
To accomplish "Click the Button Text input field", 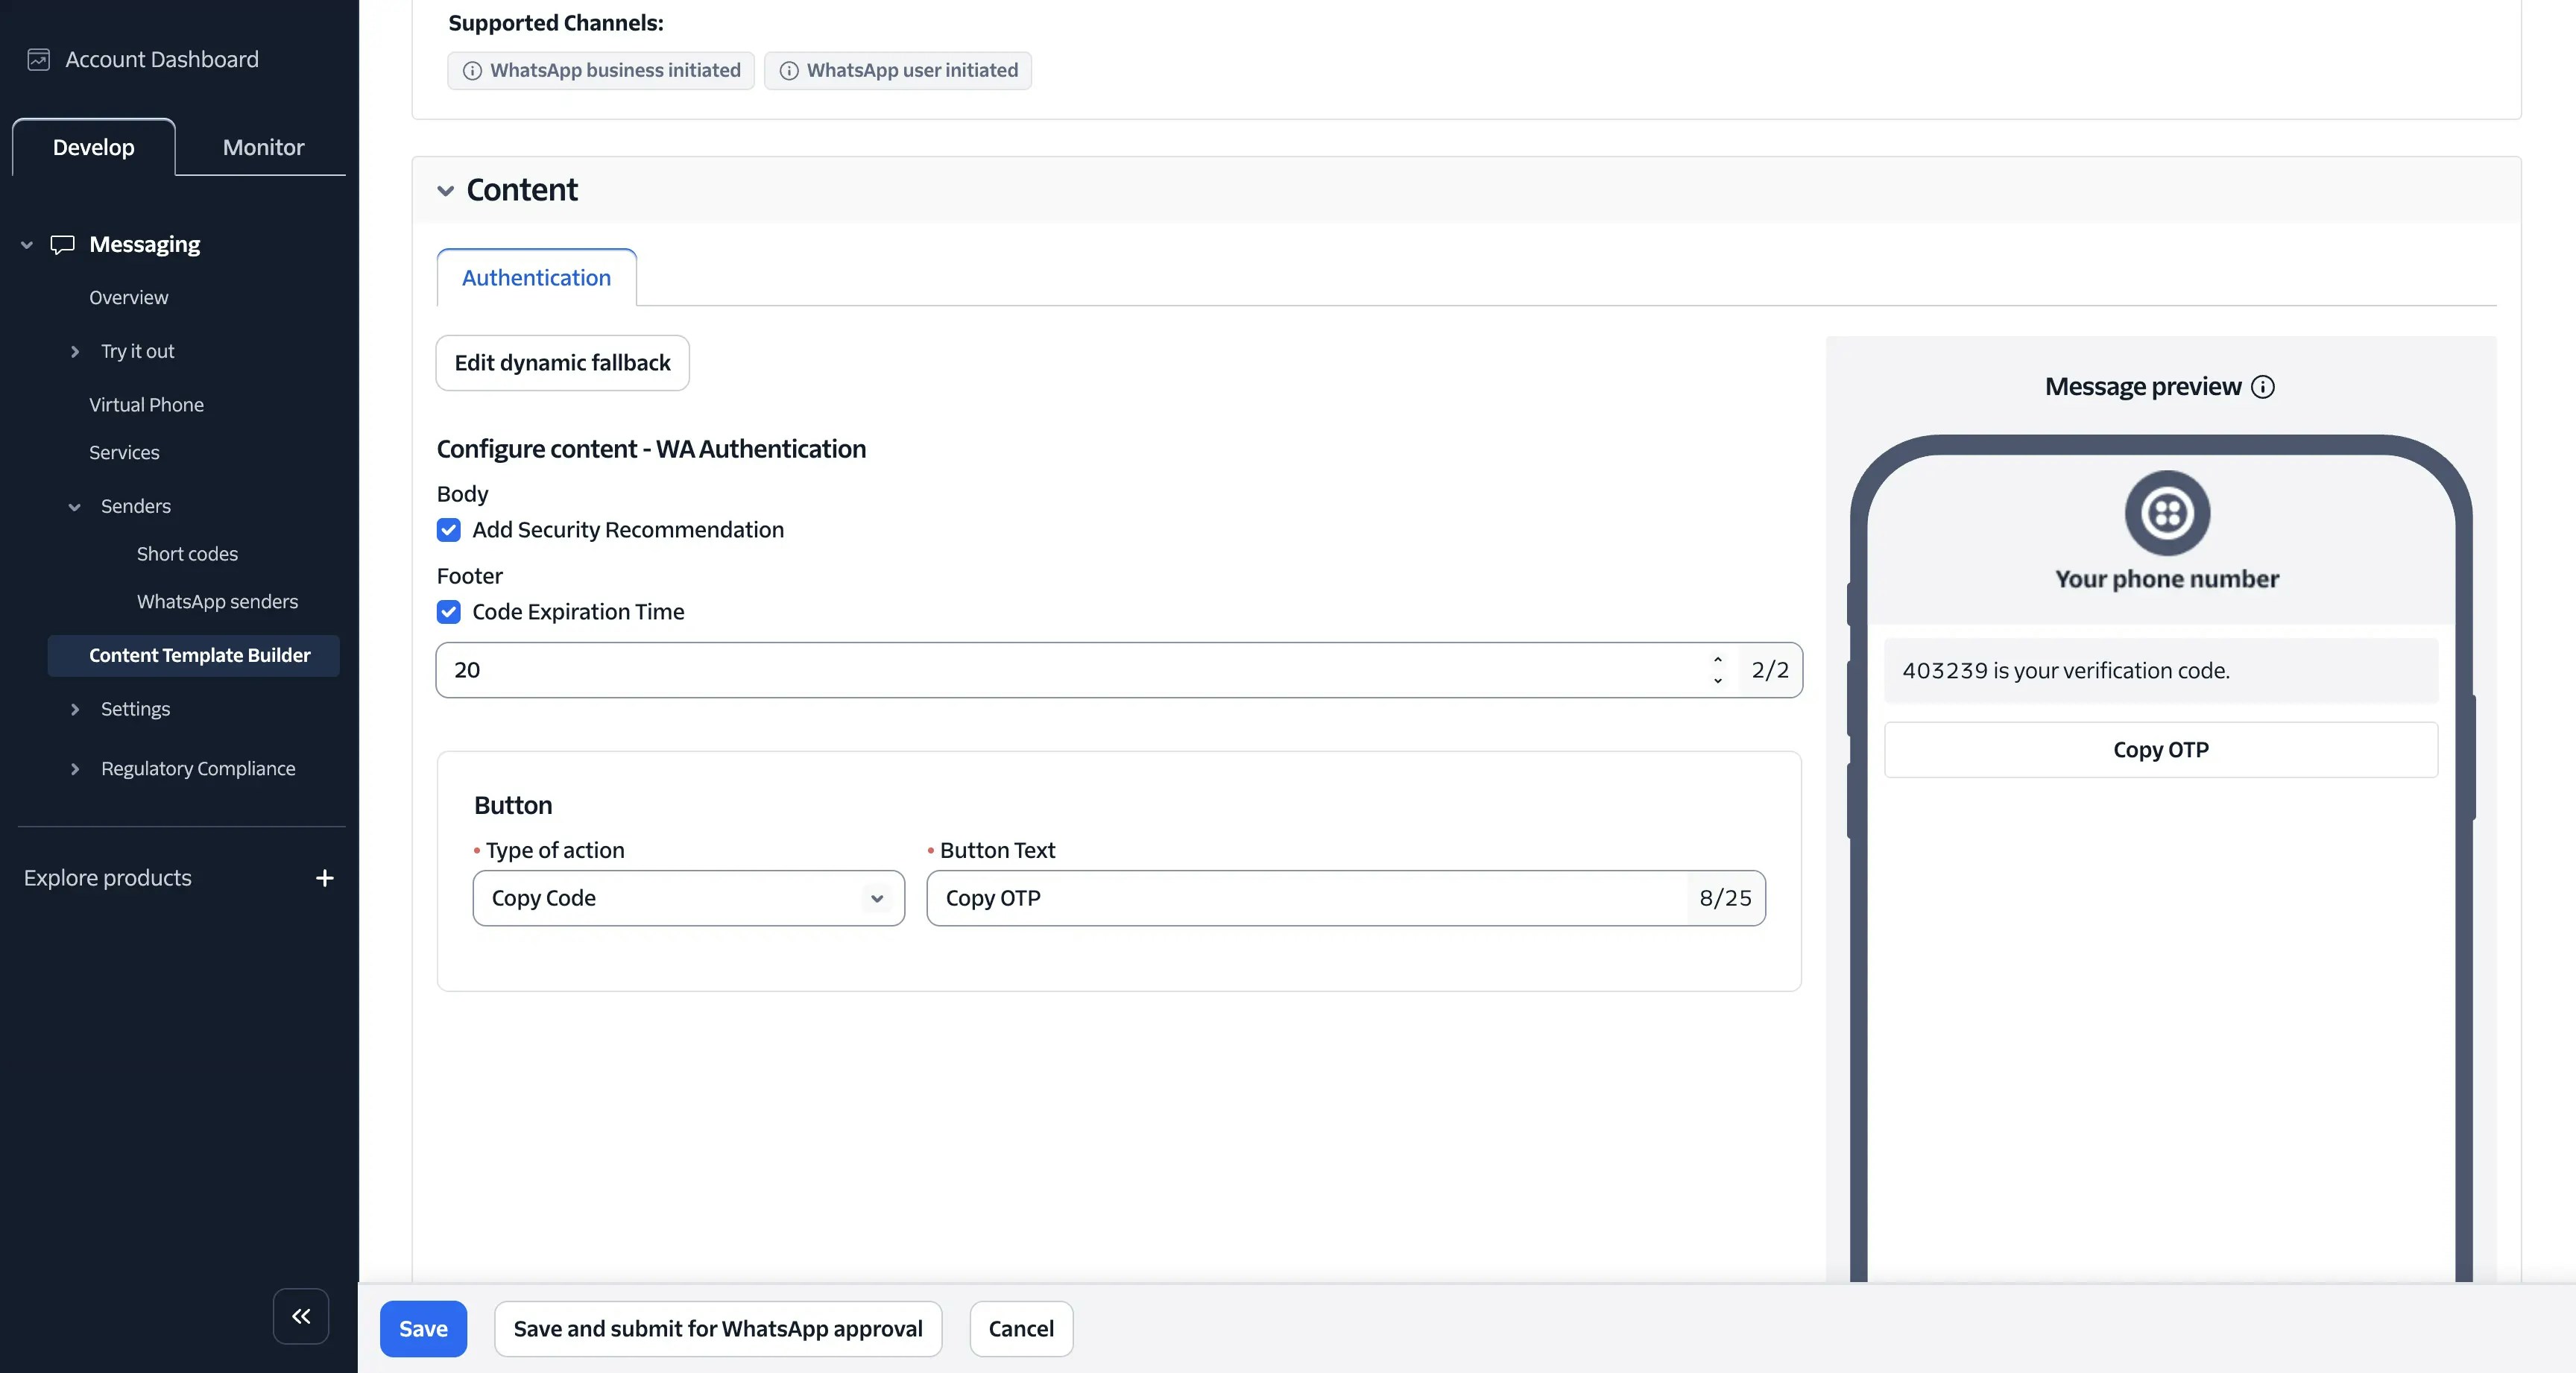I will click(x=1306, y=898).
